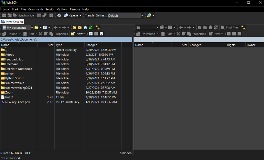Image resolution: width=264 pixels, height=160 pixels.
Task: Open the Mark menu
Action: 15,9
